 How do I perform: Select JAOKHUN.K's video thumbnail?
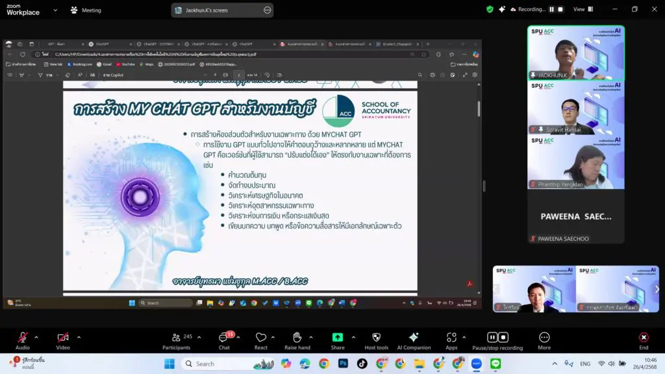point(576,53)
